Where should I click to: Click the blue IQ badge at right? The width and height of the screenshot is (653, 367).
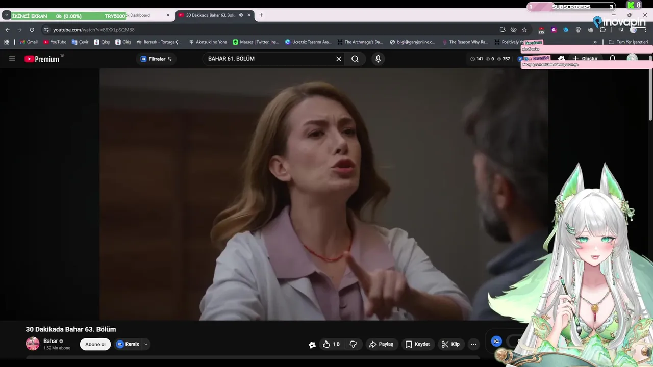pos(496,341)
